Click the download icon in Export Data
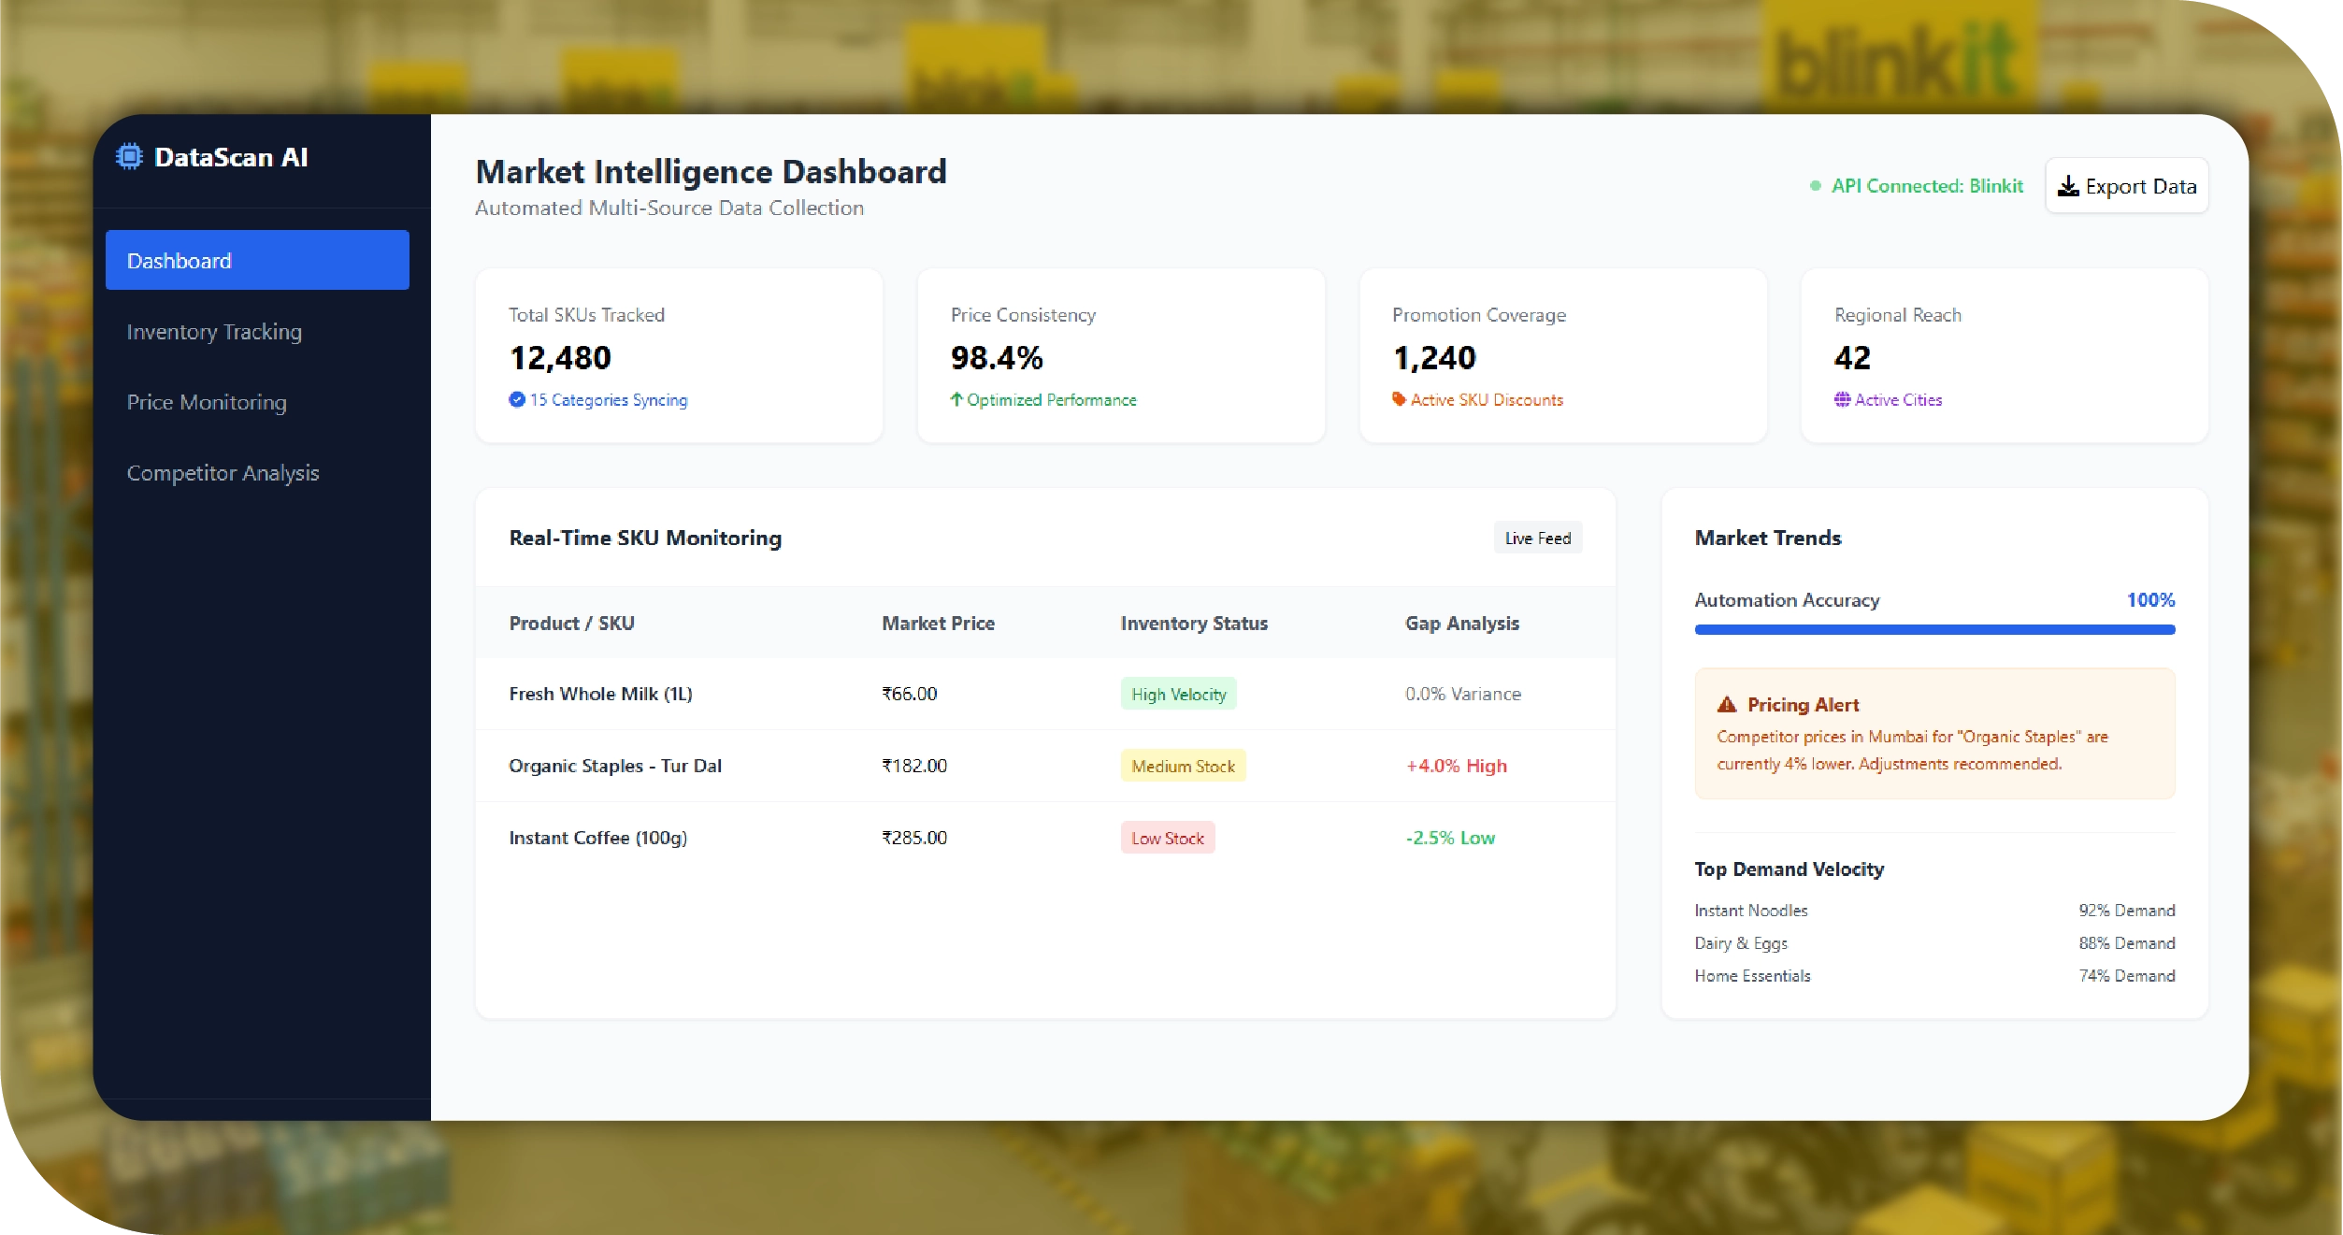2343x1235 pixels. (2068, 186)
